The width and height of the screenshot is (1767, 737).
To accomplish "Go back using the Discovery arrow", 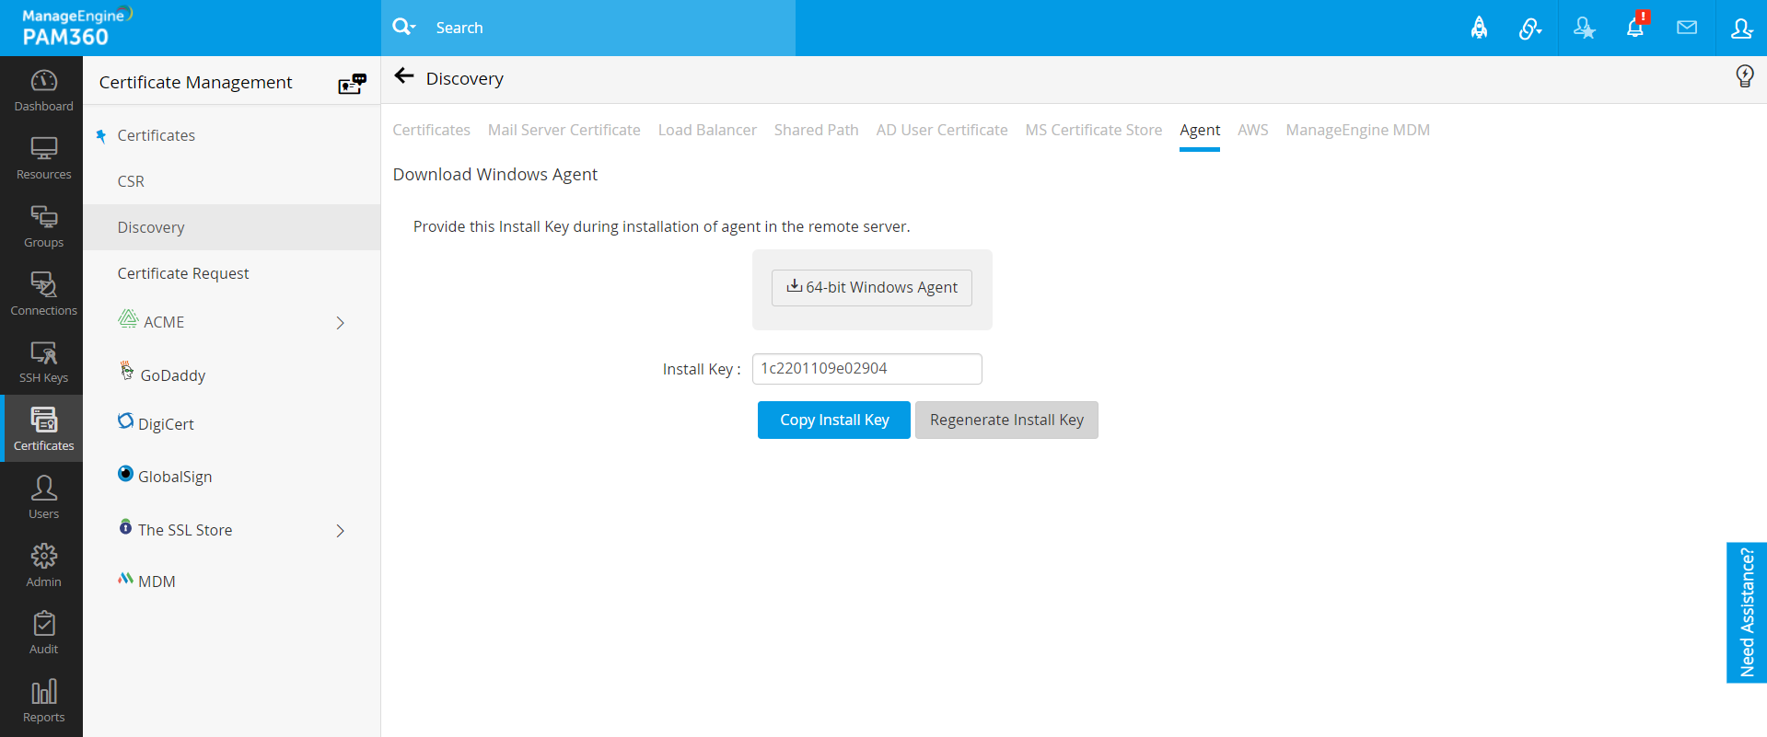I will pyautogui.click(x=404, y=76).
